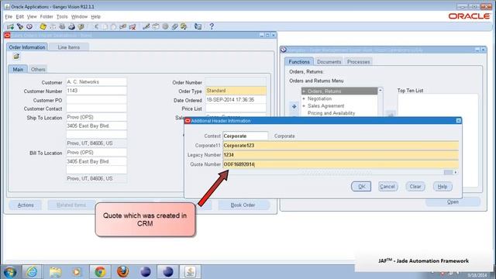The width and height of the screenshot is (496, 279).
Task: Click the New record toolbar icon
Action: click(x=10, y=26)
